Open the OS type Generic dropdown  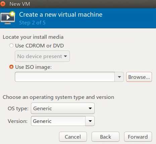(x=63, y=108)
